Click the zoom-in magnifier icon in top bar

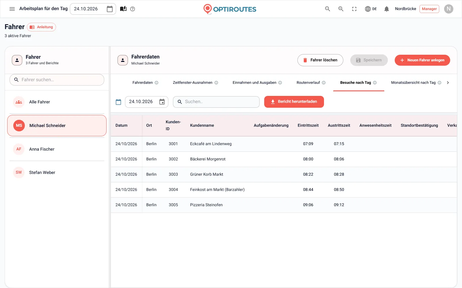341,9
